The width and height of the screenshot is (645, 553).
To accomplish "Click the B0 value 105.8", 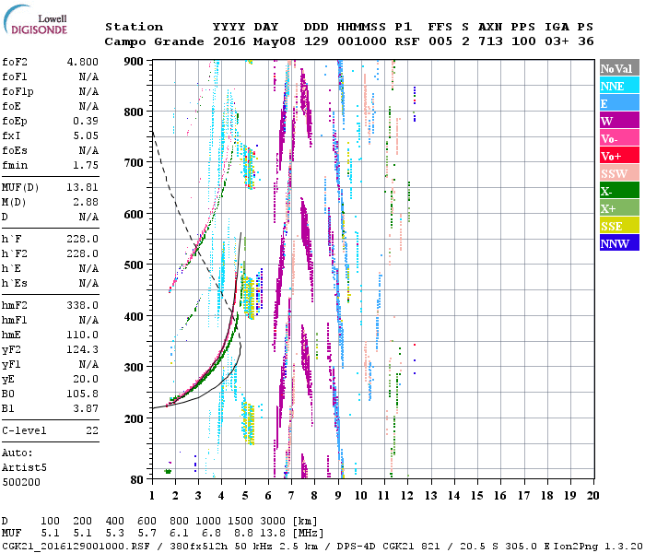I will point(83,394).
